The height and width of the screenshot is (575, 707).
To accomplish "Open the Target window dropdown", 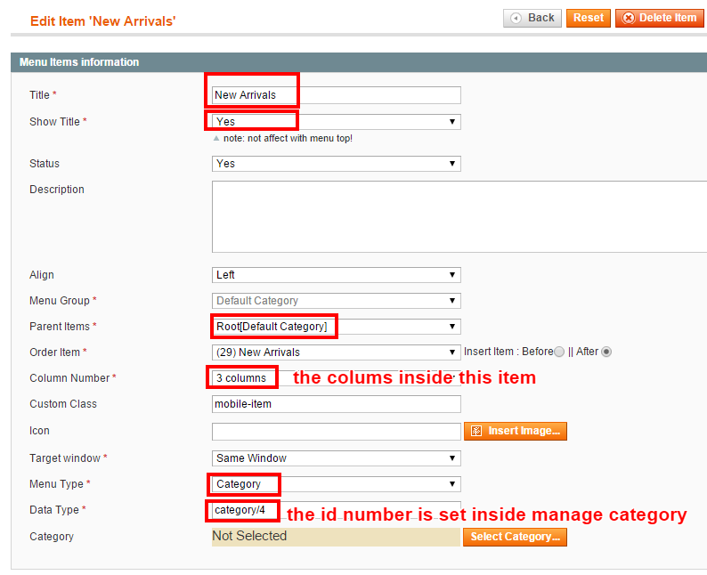I will point(336,458).
